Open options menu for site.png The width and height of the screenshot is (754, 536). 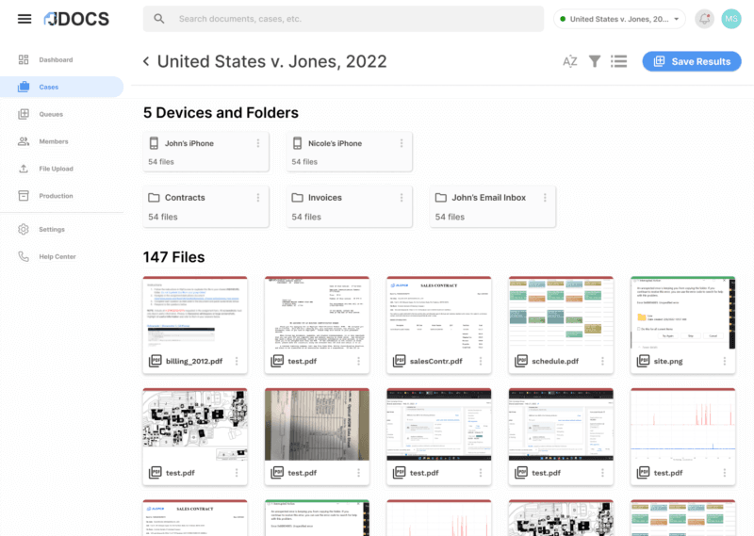point(725,361)
